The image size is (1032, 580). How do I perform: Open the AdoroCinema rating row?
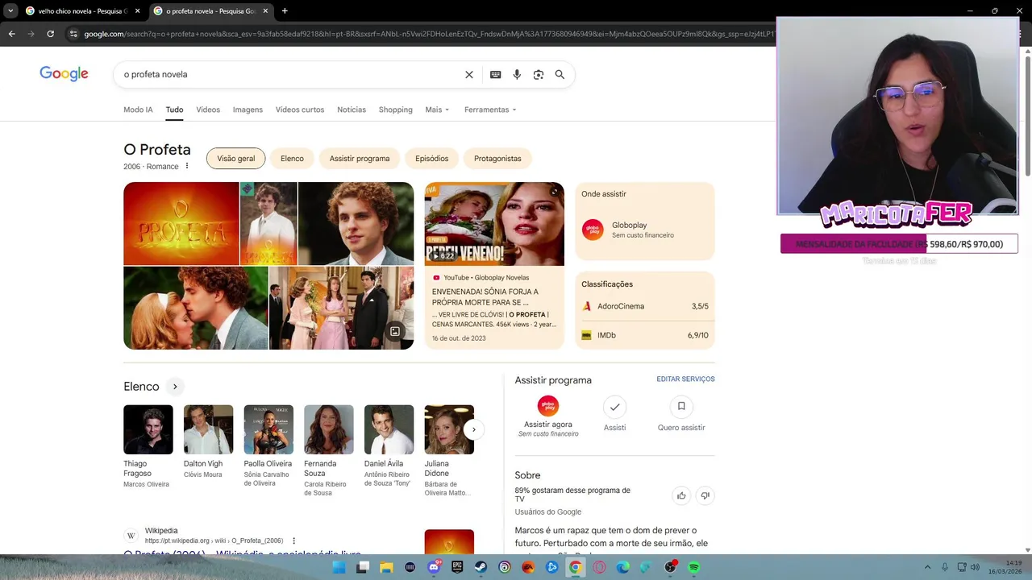tap(645, 306)
